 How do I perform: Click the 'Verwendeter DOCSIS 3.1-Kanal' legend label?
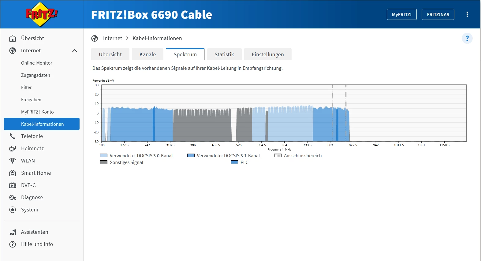pos(228,155)
